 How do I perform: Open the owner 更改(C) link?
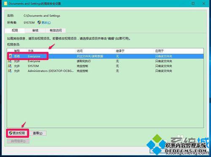(x=46, y=22)
